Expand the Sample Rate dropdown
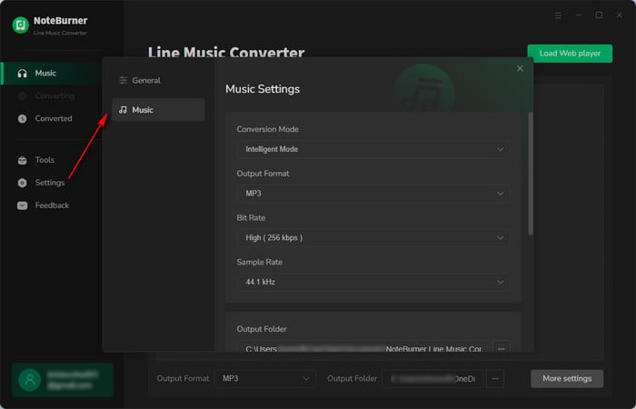The image size is (636, 409). coord(373,282)
